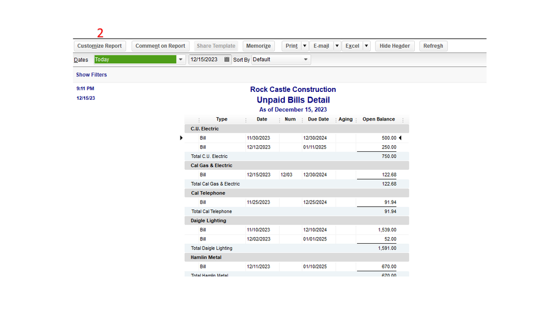This screenshot has height=315, width=560.
Task: Expand the Dates range dropdown
Action: [181, 59]
